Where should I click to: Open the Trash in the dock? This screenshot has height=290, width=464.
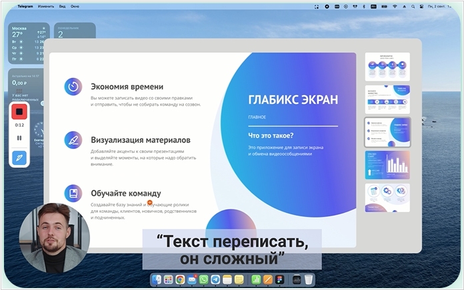click(x=309, y=279)
